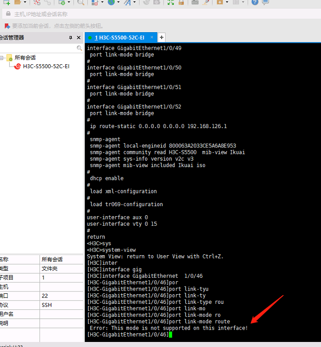
Task: Click the speech bubble feedback icon
Action: click(265, 2)
